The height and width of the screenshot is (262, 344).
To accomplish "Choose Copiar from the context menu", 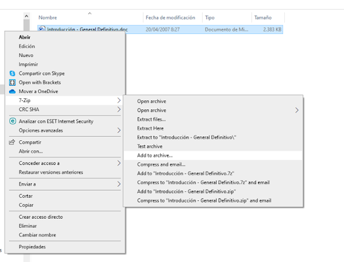I will 65,205.
